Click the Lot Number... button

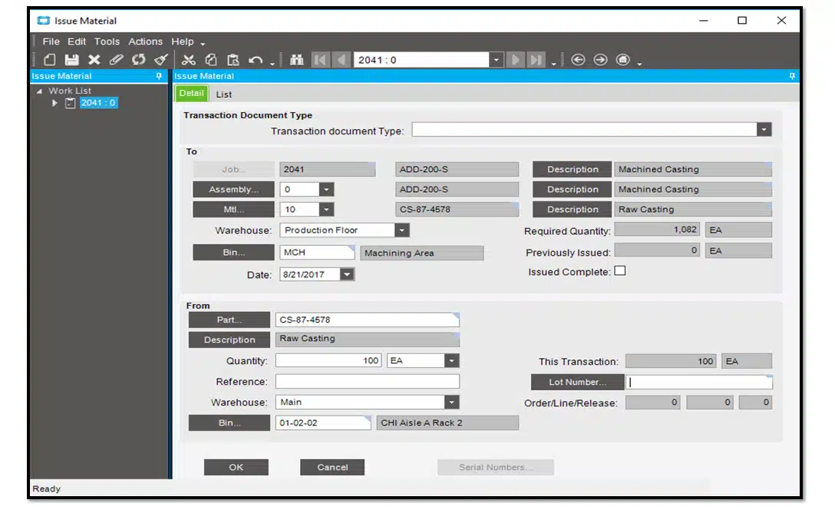pyautogui.click(x=577, y=382)
